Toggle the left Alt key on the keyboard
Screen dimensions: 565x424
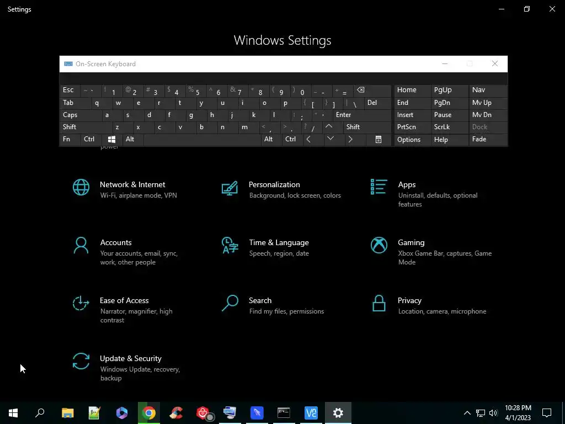coord(133,140)
